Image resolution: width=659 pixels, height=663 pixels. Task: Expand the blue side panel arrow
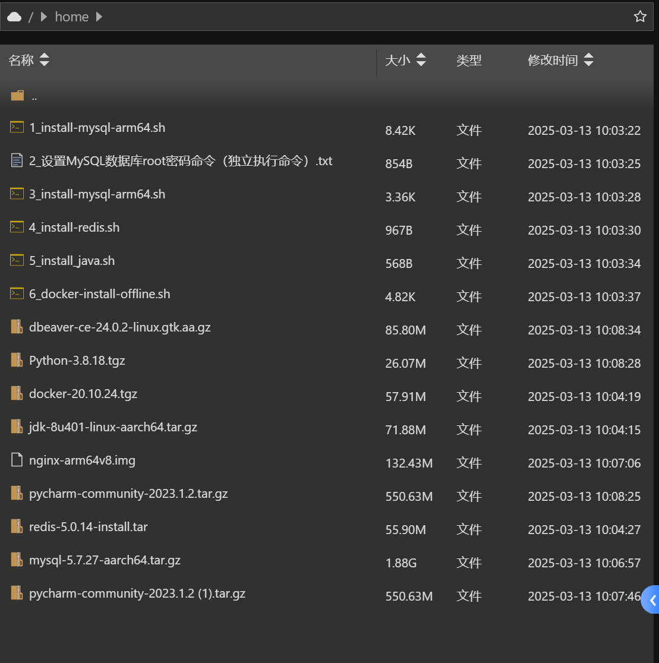651,599
